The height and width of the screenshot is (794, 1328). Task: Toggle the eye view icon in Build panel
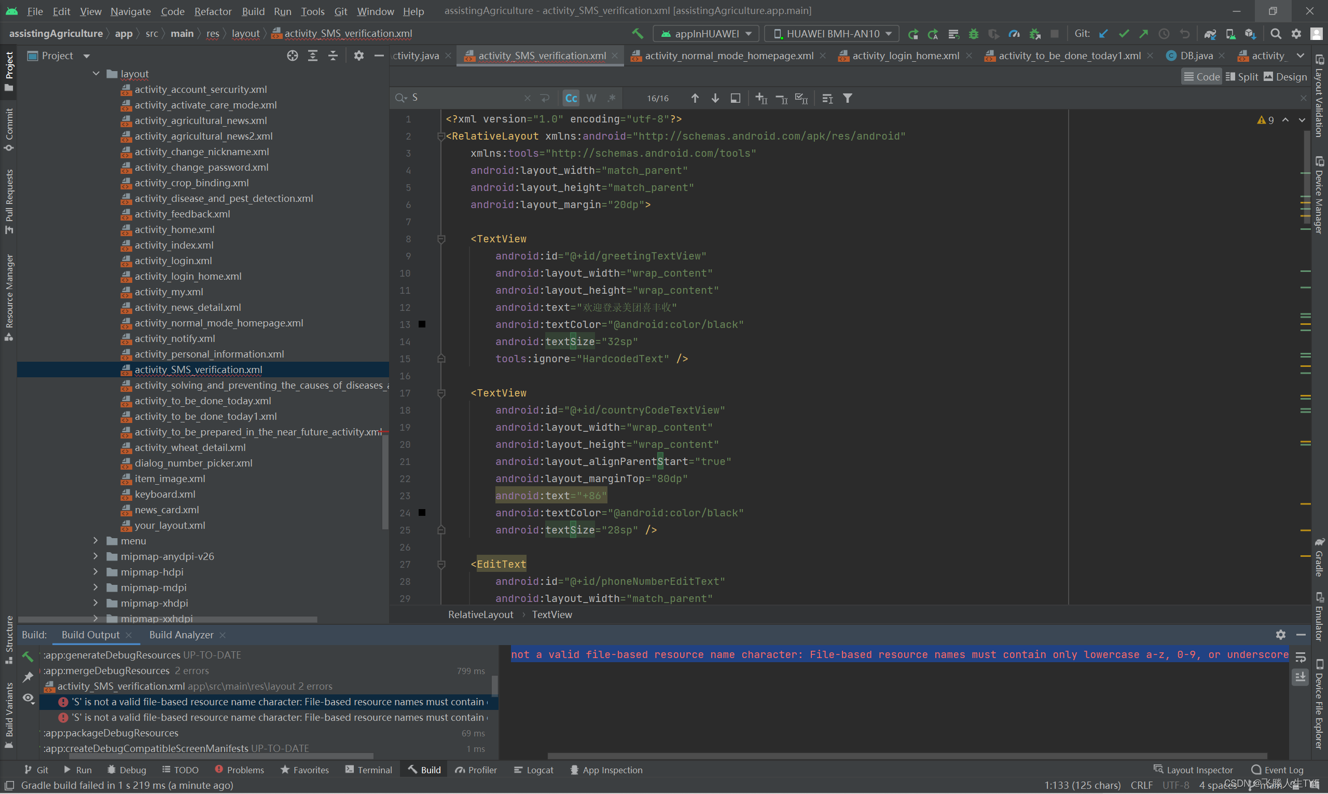coord(28,698)
